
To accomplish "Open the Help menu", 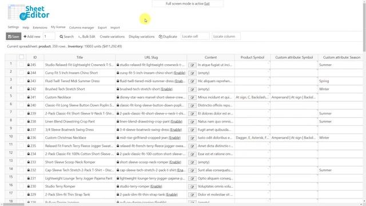I will (26, 27).
